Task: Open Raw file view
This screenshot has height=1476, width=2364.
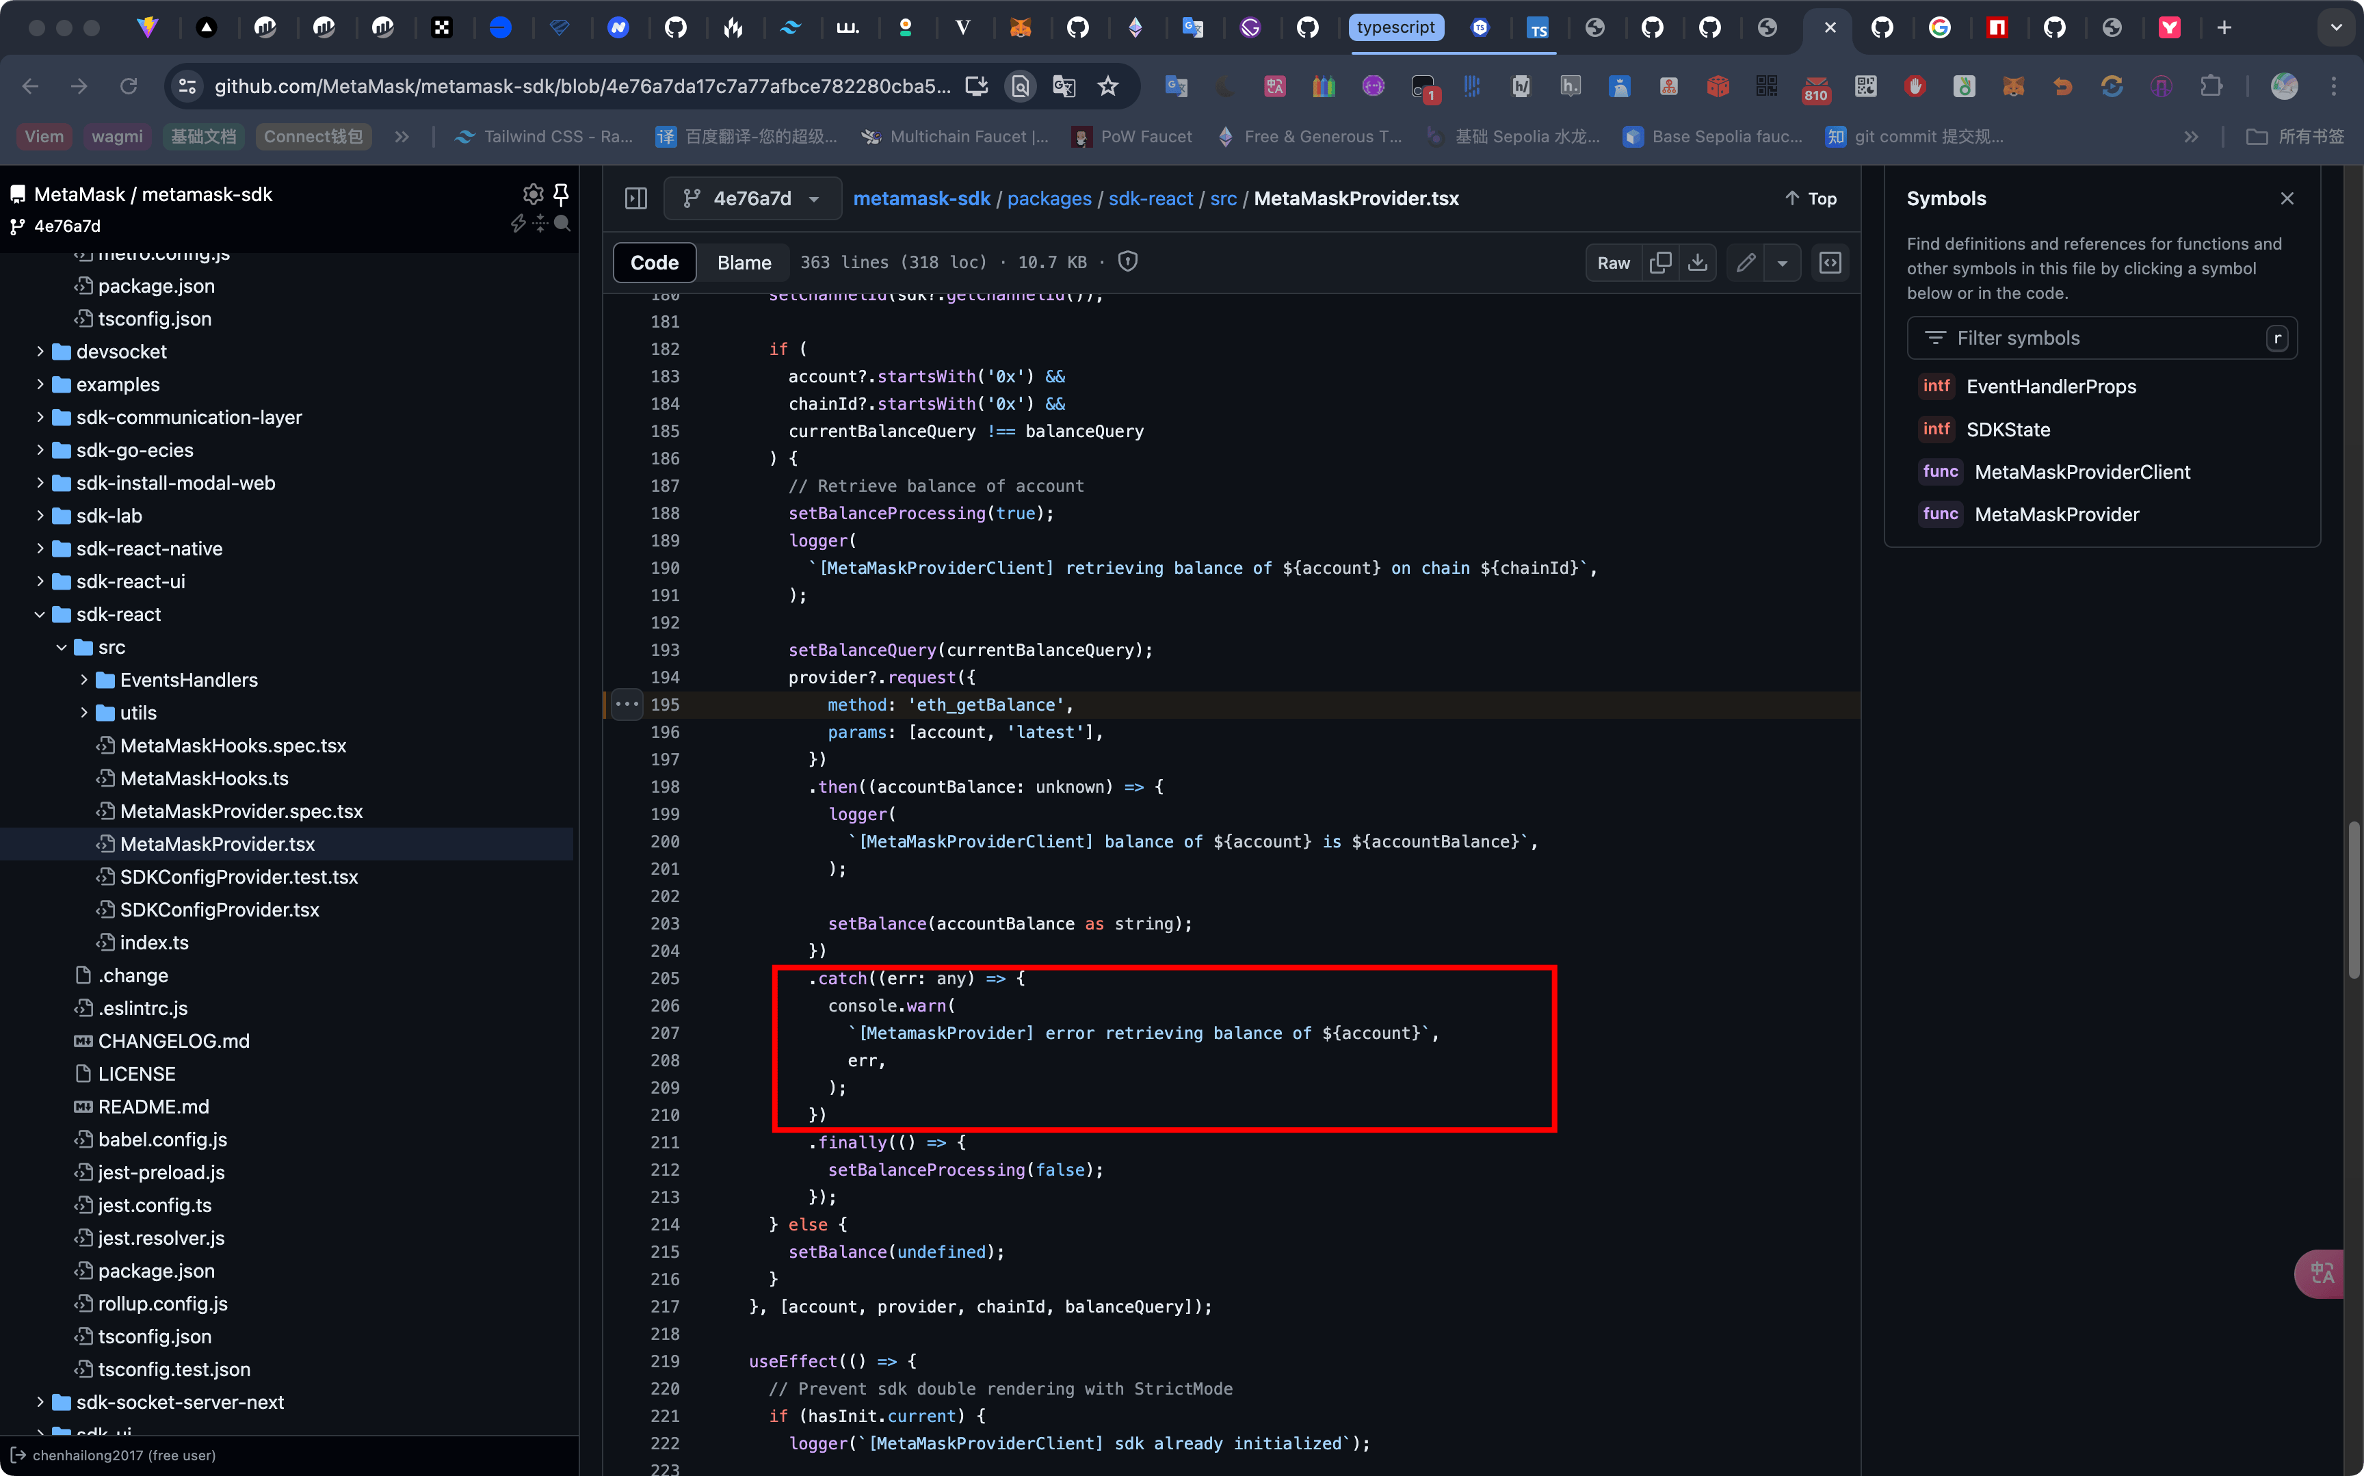Action: coord(1614,263)
